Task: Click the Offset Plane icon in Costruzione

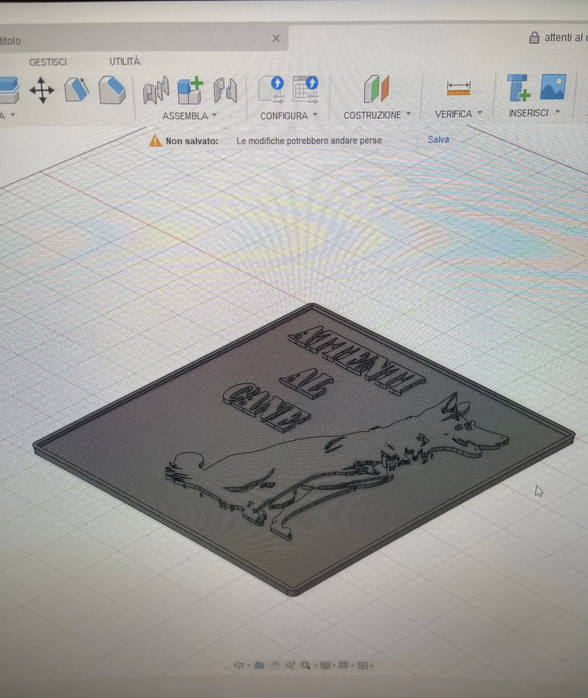Action: [x=377, y=89]
